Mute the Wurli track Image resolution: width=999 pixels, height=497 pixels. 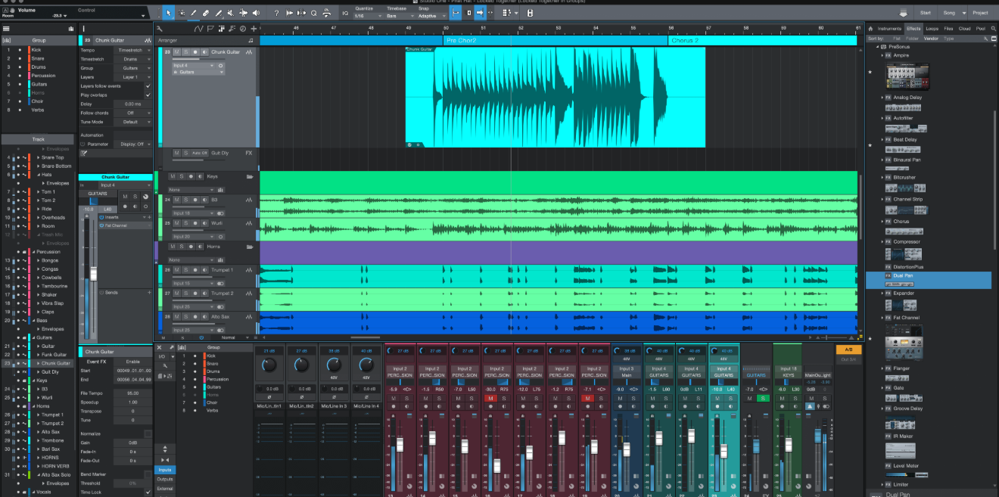pyautogui.click(x=176, y=223)
